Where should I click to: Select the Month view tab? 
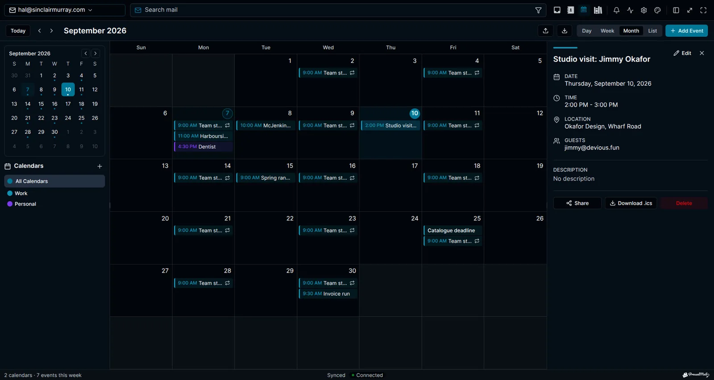(x=631, y=31)
